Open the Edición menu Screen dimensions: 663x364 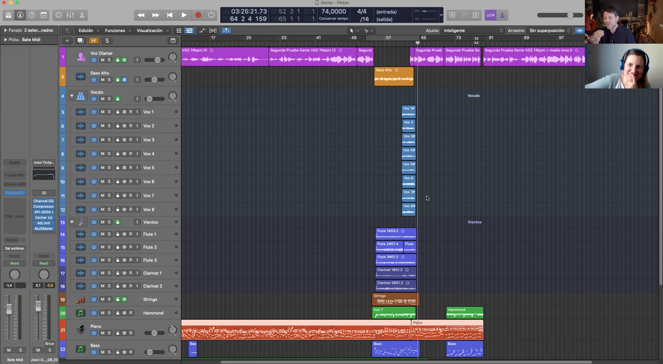tap(88, 31)
